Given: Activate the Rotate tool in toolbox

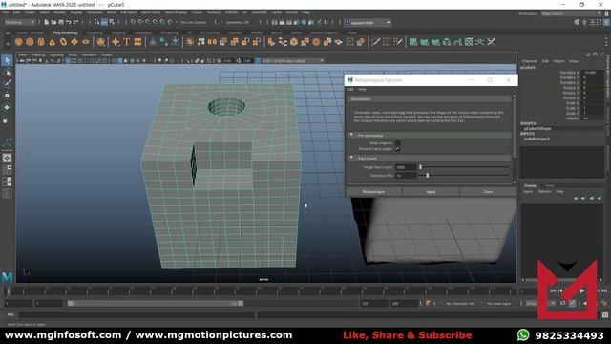Looking at the screenshot, I should (x=7, y=107).
